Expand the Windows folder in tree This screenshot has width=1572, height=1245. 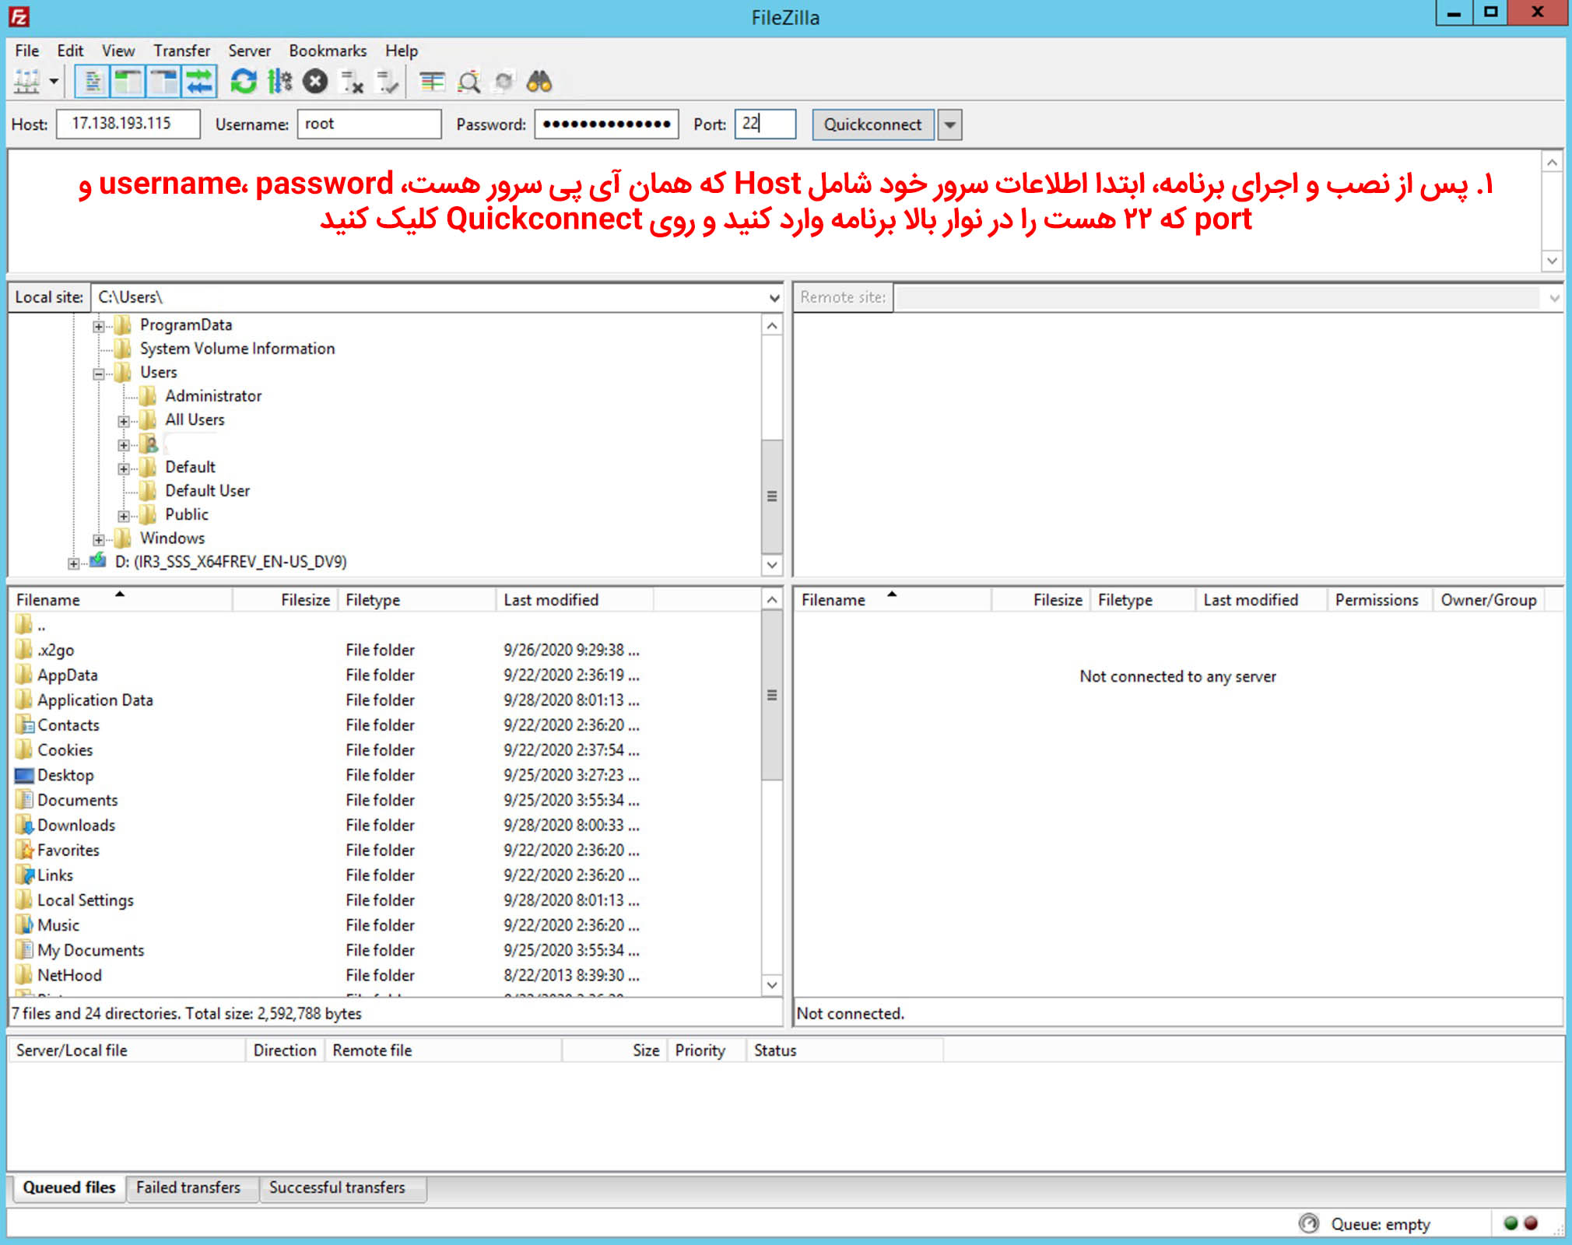[99, 539]
